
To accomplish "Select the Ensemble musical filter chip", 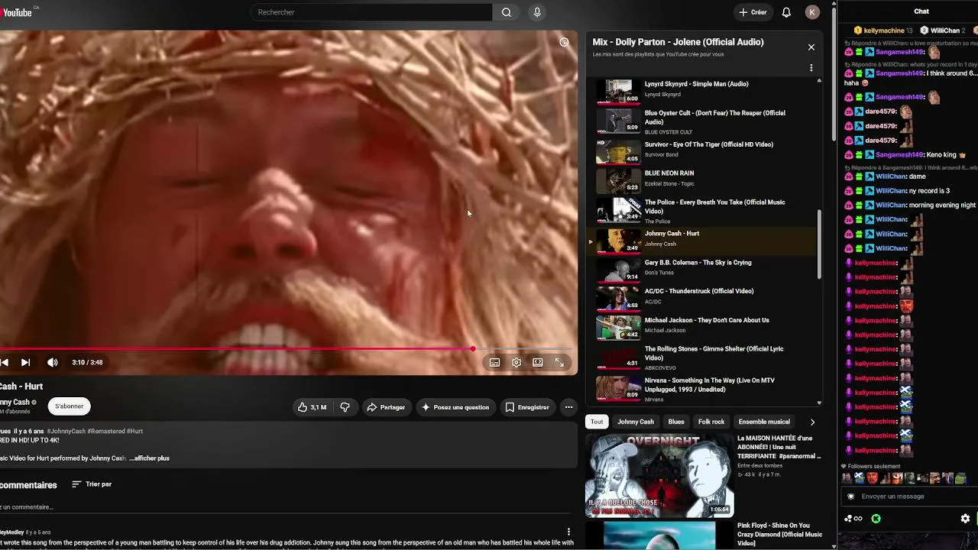I will tap(764, 422).
